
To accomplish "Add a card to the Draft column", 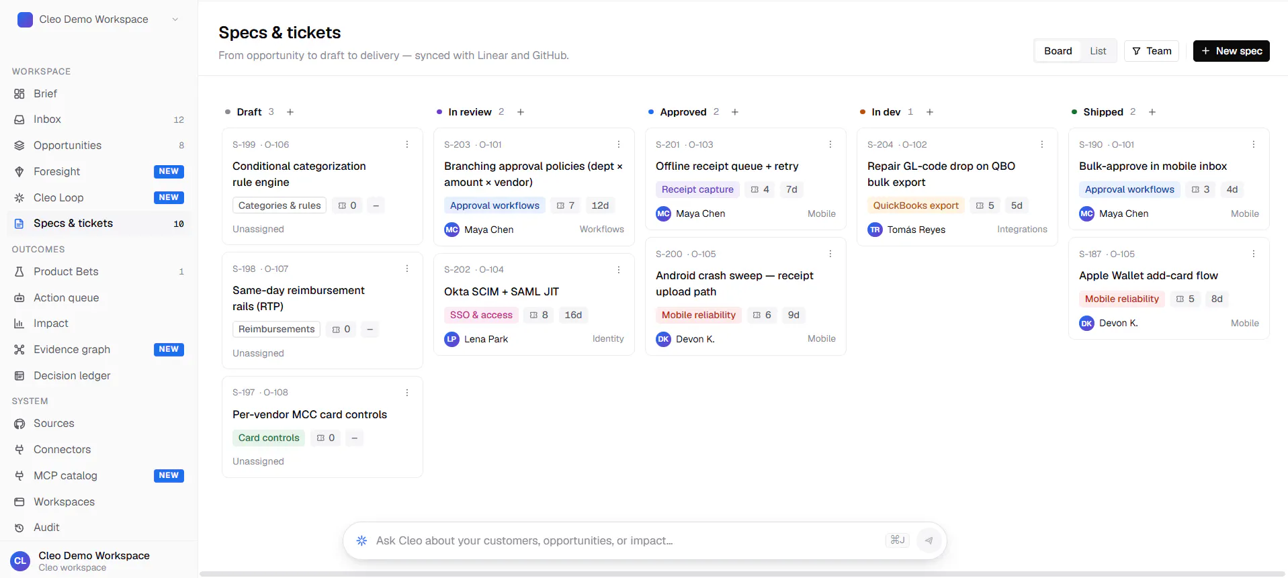I will pos(290,112).
